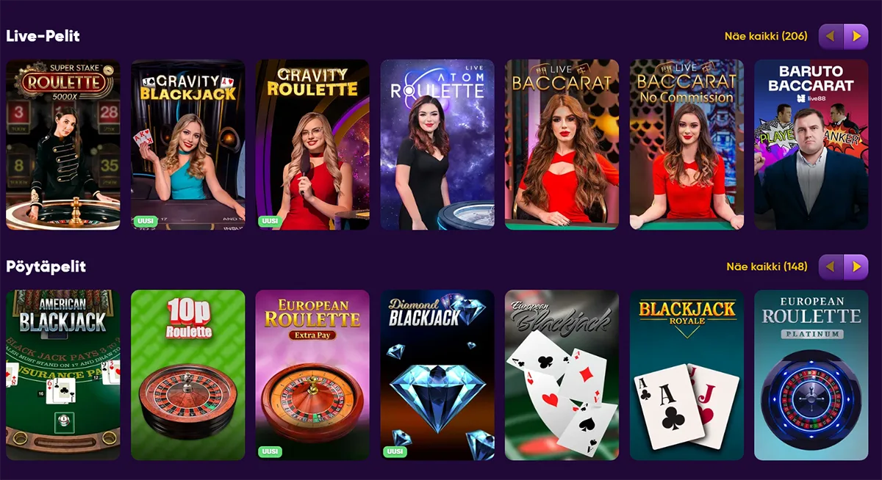Open the Gravity Blackjack live game

[x=187, y=145]
